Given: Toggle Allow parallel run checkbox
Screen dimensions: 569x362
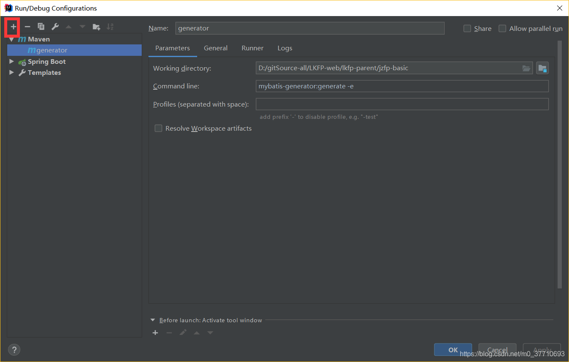Looking at the screenshot, I should [502, 28].
